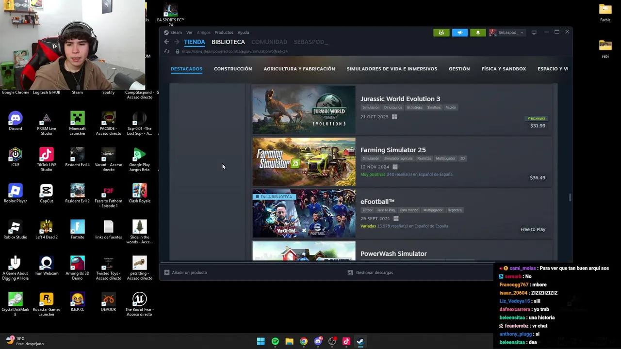Launch Rockstar Games Launcher desktop icon
Image resolution: width=621 pixels, height=349 pixels.
47,304
